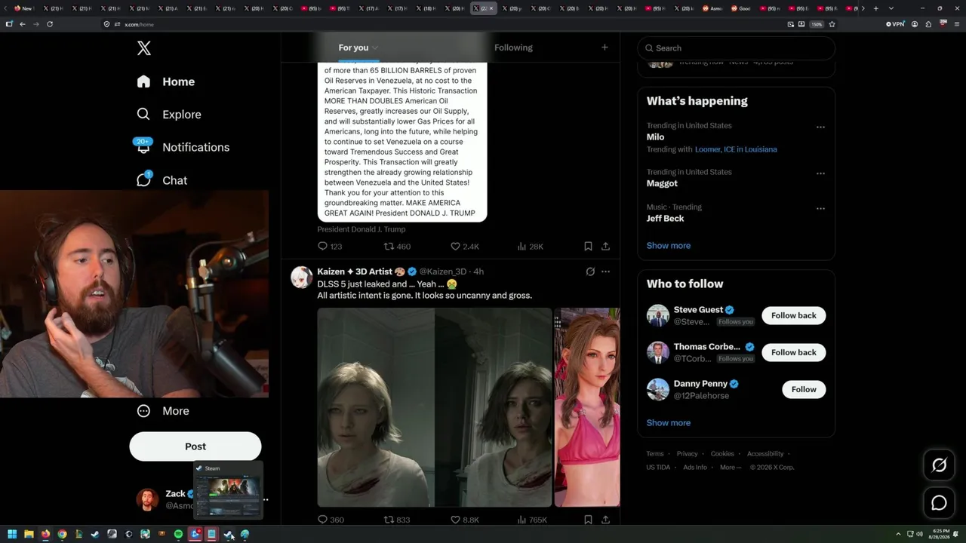This screenshot has width=966, height=543.
Task: Click the 150% zoom level indicator
Action: [817, 24]
